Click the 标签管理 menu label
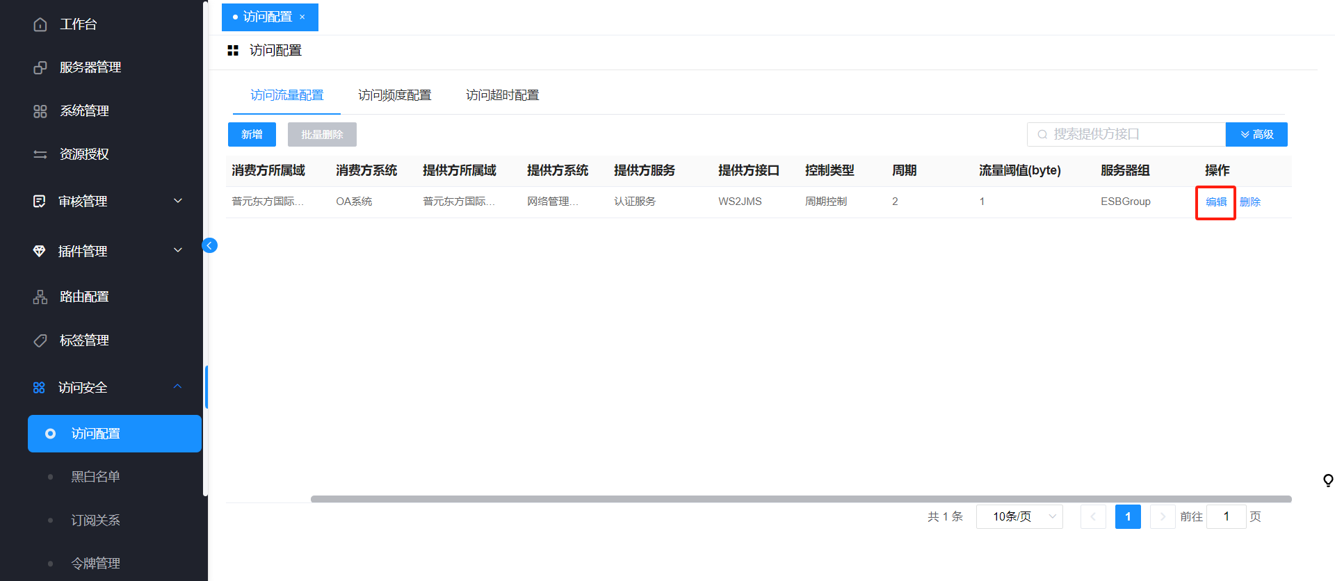Image resolution: width=1335 pixels, height=581 pixels. coord(84,341)
